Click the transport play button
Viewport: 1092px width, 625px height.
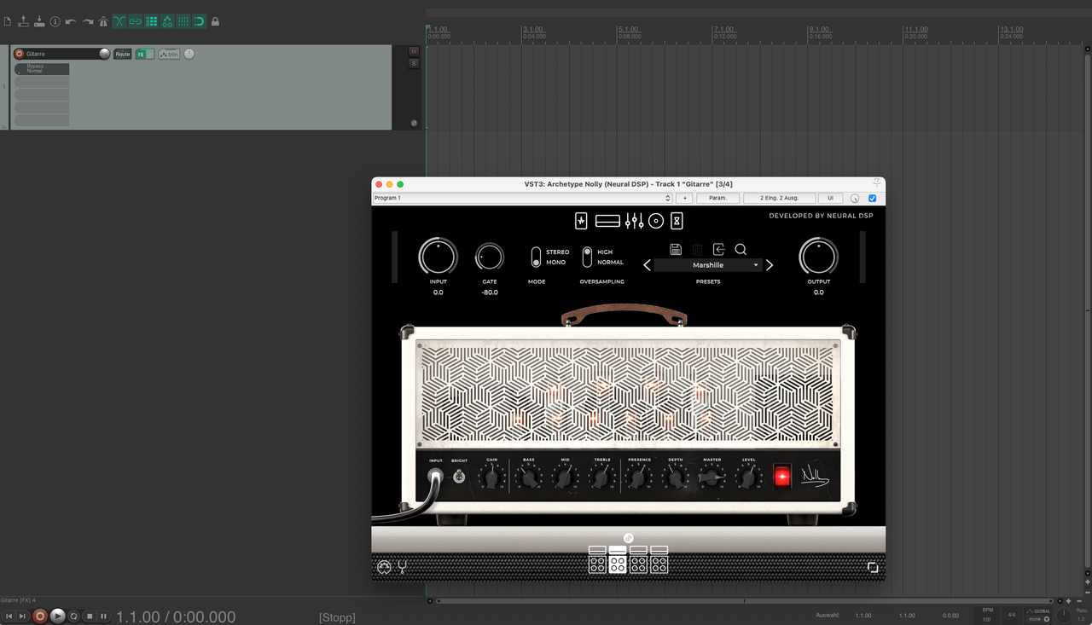click(57, 616)
